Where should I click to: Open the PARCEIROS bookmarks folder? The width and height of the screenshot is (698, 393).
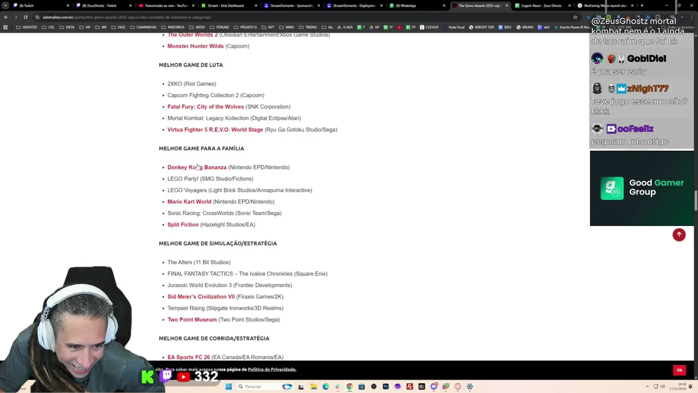click(173, 27)
